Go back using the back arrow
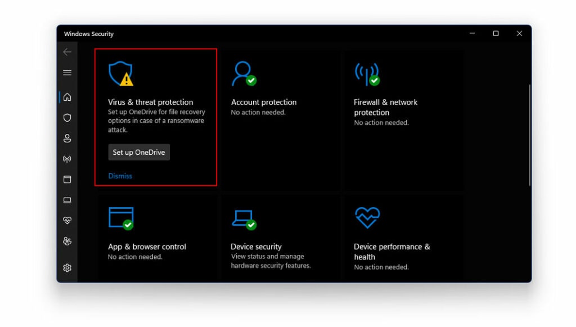 (67, 52)
